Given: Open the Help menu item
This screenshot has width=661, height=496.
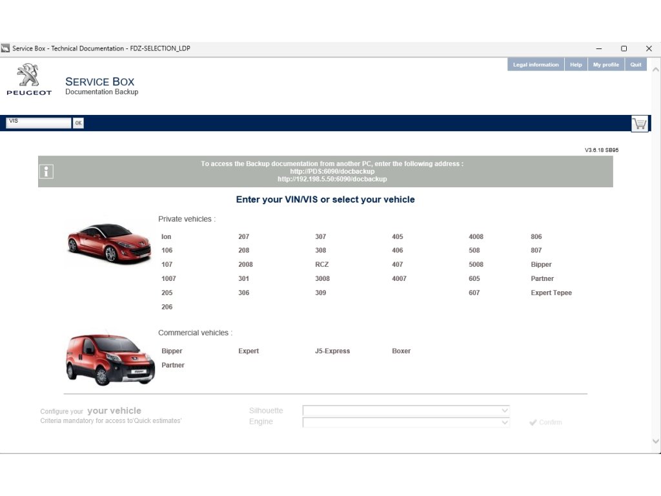Looking at the screenshot, I should 576,65.
